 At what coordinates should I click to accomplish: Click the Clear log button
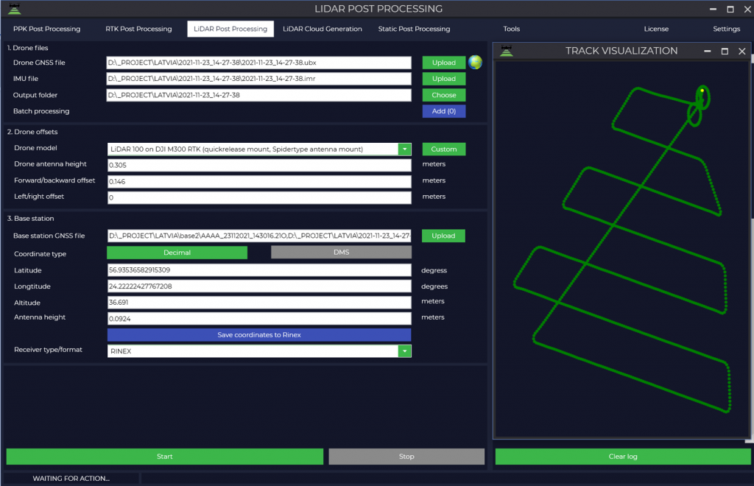(622, 457)
